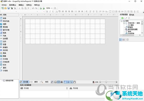Viewport: 144px width, 101px height.
Task: Select the 图表 (Chart) toolbox control
Action: click(x=3, y=53)
